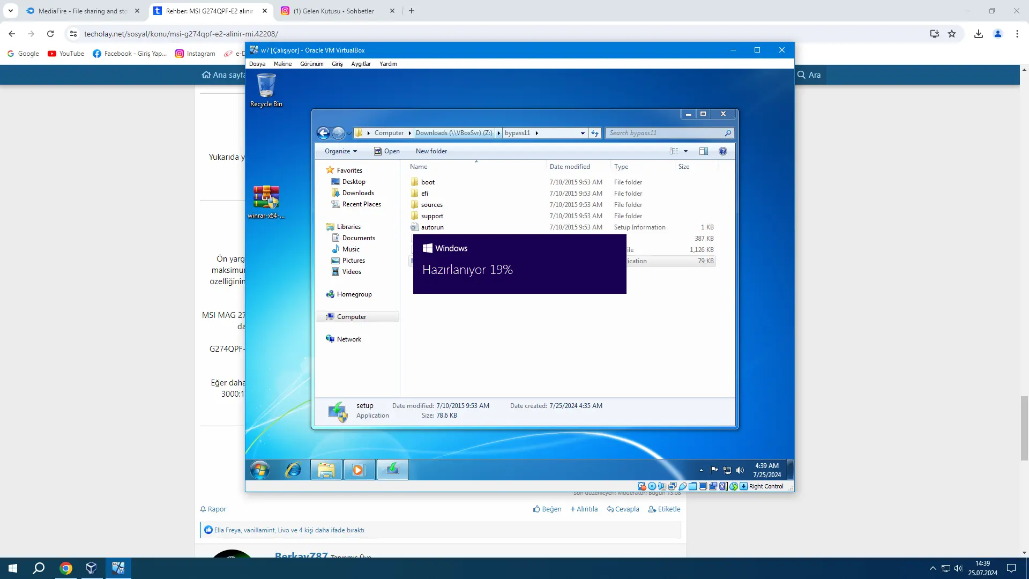The image size is (1029, 579).
Task: Click the guest volume speaker tray icon
Action: pos(740,470)
